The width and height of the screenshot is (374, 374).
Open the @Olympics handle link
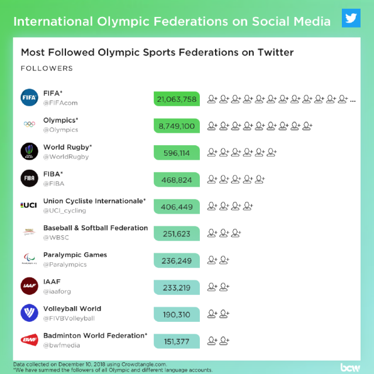tap(61, 130)
